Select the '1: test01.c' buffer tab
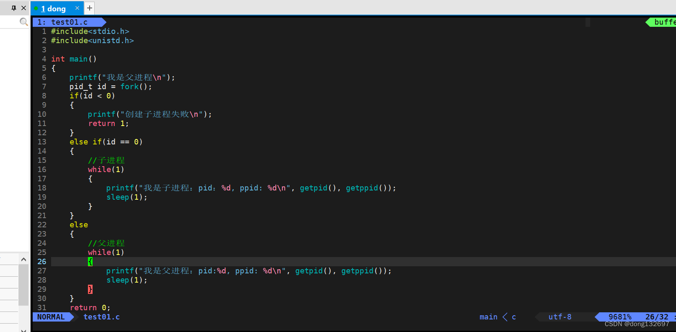 pos(67,22)
